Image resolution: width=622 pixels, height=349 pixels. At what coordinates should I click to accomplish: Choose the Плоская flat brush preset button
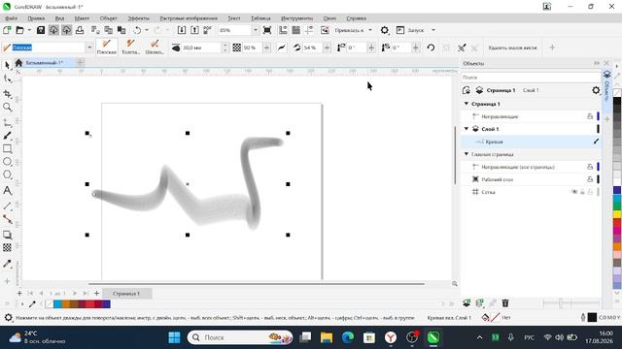pos(107,48)
